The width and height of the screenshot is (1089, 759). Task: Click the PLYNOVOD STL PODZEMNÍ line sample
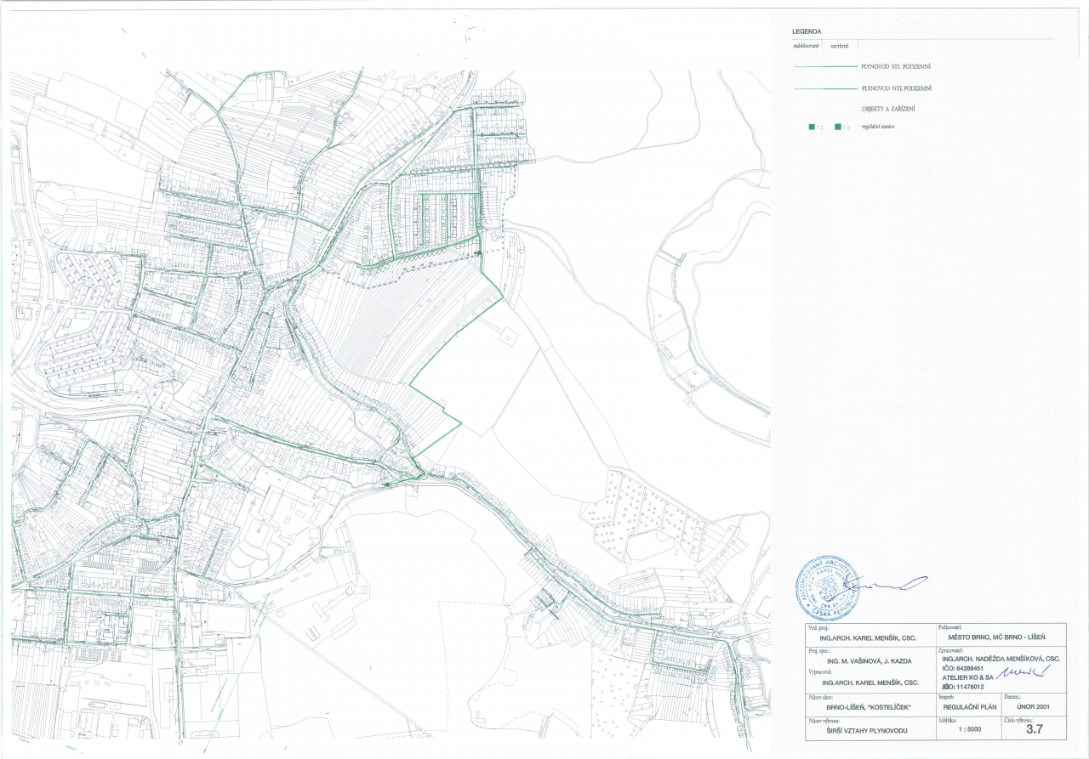[x=824, y=65]
